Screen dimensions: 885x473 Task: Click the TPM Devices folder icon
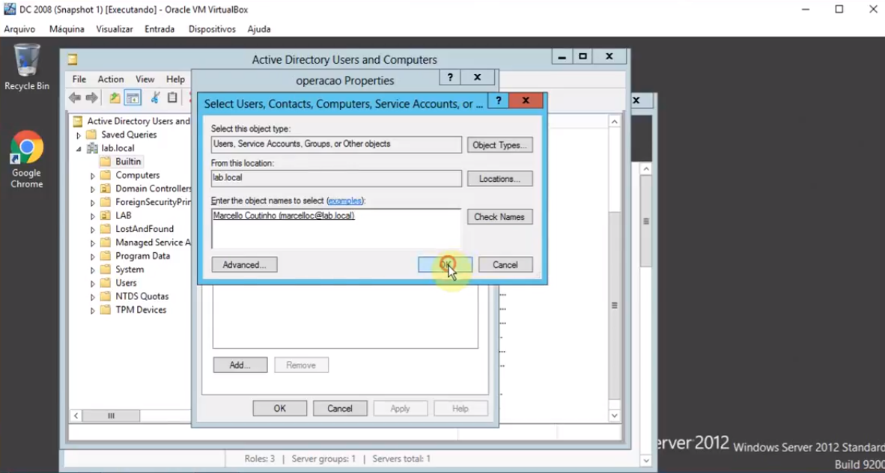tap(106, 310)
